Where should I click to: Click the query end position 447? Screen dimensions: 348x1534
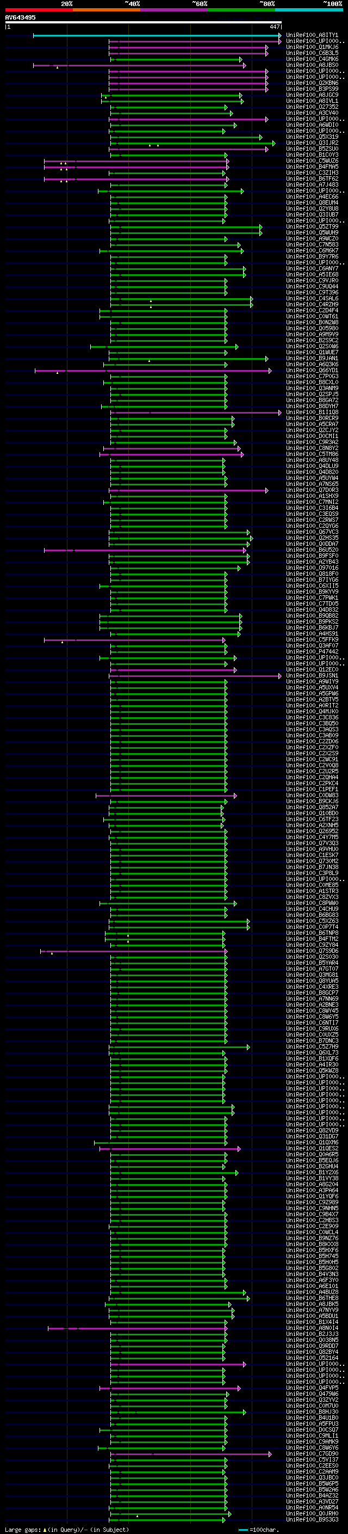pyautogui.click(x=274, y=27)
